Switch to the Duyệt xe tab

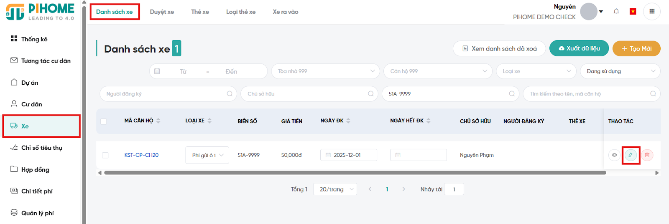(162, 12)
